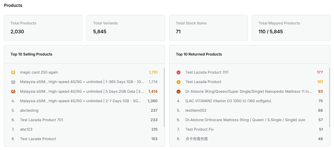Click the 153 sales count
The width and height of the screenshot is (334, 150).
click(154, 139)
